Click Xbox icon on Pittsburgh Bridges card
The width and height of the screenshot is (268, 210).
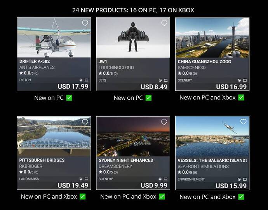coord(81,179)
